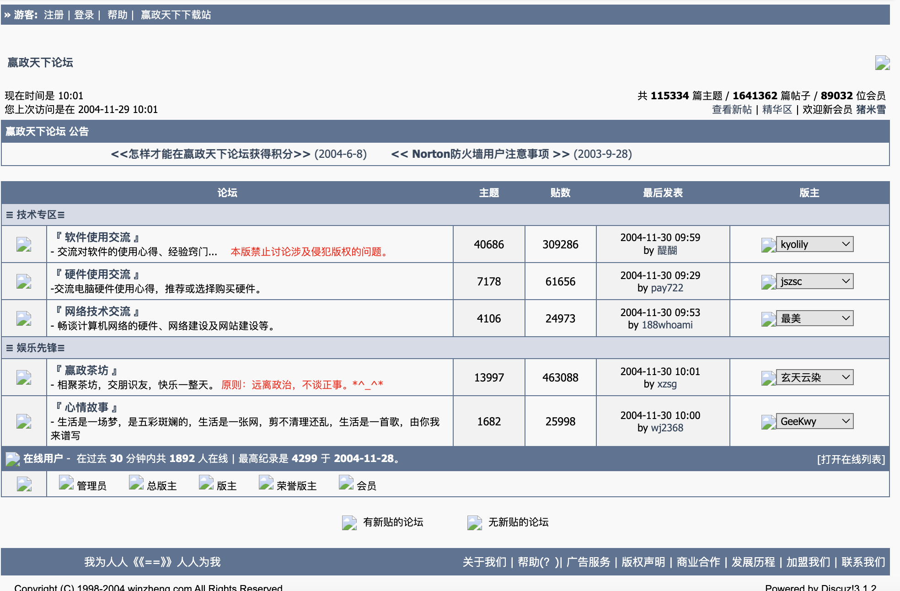The width and height of the screenshot is (900, 591).
Task: Open the 玄天云染 moderator dropdown
Action: 814,377
